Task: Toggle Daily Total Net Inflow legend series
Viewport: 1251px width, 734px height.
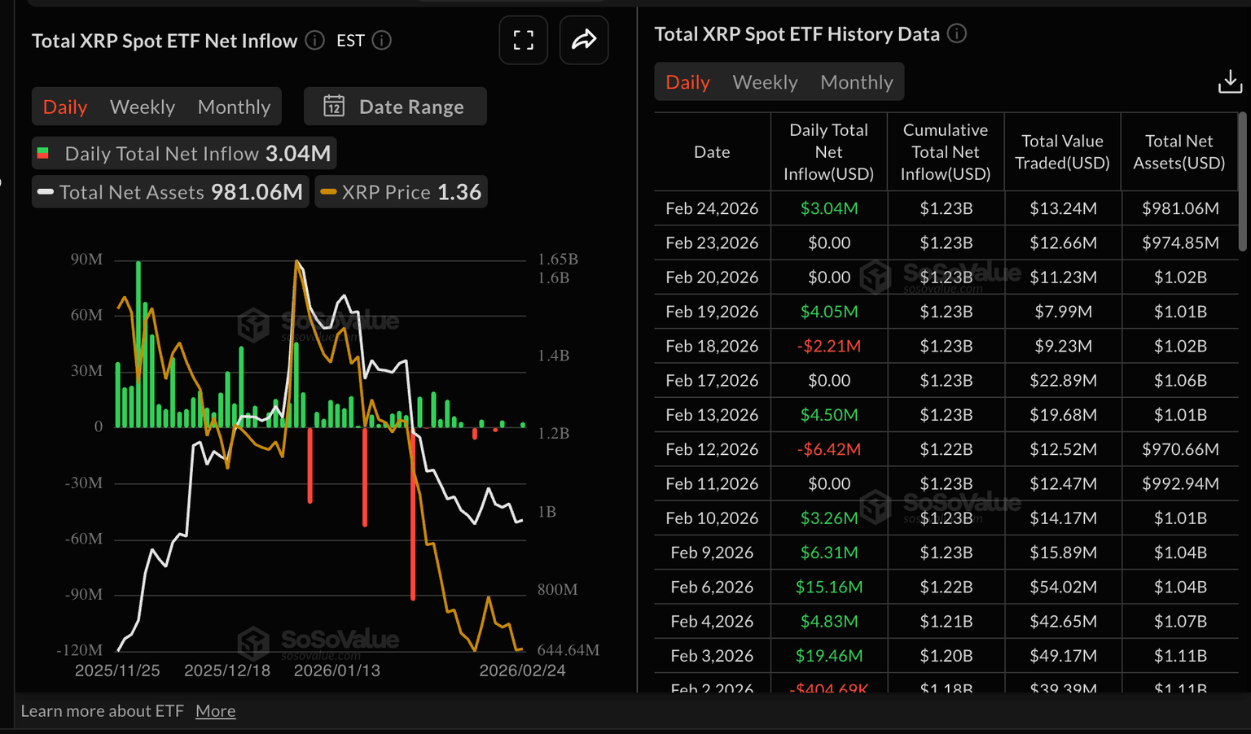Action: tap(184, 153)
